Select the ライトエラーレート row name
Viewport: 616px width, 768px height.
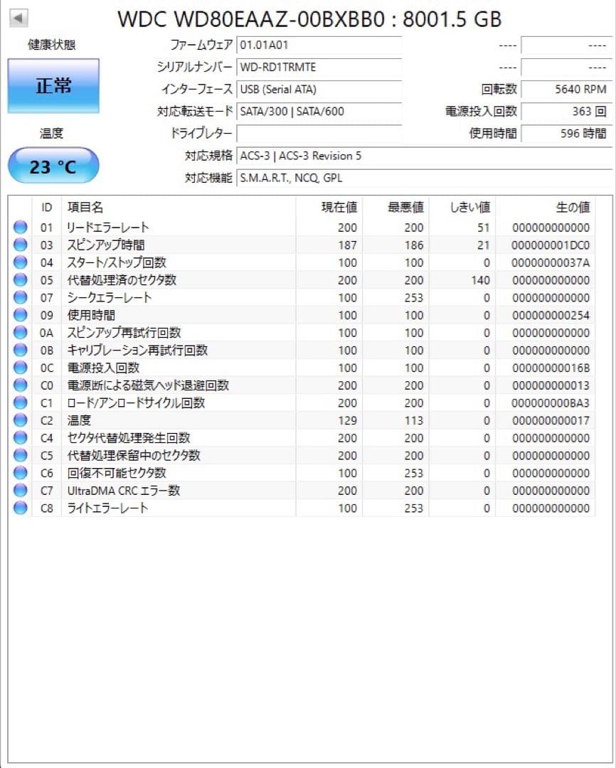pos(107,508)
